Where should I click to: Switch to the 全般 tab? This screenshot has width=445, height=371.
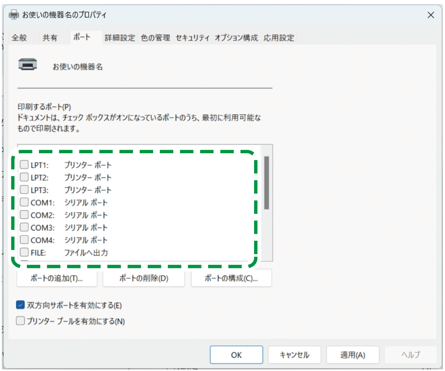pyautogui.click(x=19, y=38)
